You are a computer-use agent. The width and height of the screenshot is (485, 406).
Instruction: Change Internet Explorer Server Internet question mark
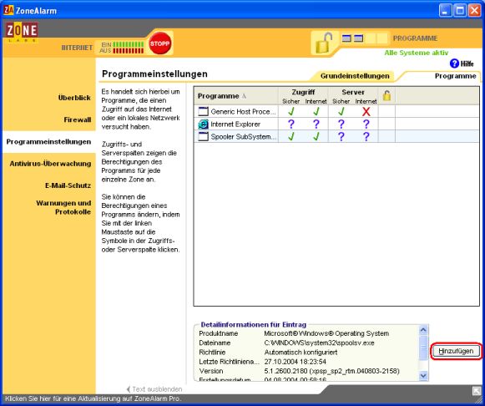pos(366,124)
